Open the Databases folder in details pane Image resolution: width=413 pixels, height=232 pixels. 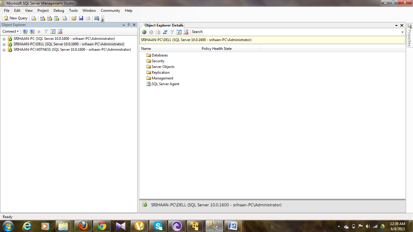[x=160, y=55]
